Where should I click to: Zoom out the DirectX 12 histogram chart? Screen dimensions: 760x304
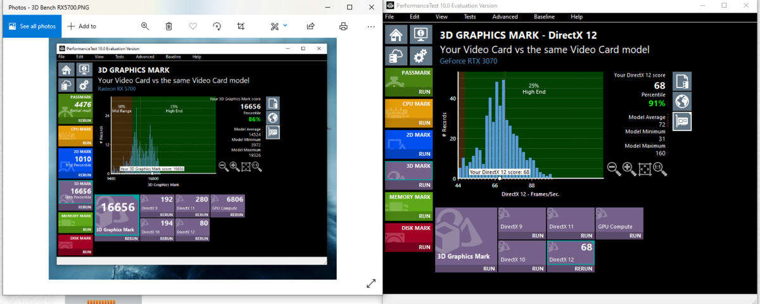pyautogui.click(x=613, y=168)
